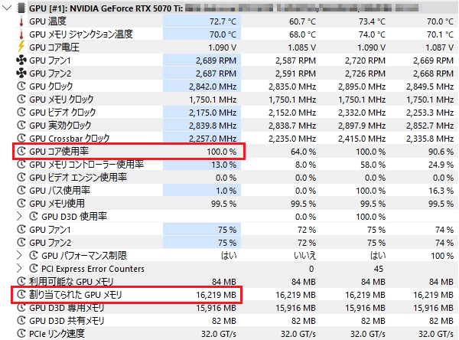Select the GPU メモリ使用 sensor label
Screen dimensions: 459x340
[x=57, y=204]
